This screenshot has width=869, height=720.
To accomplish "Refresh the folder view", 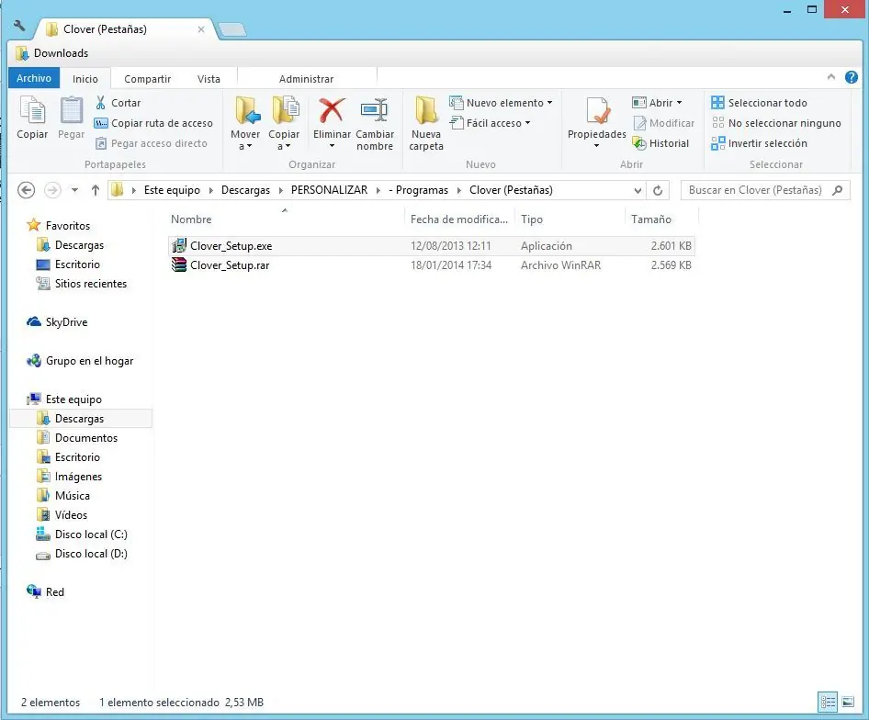I will 658,191.
